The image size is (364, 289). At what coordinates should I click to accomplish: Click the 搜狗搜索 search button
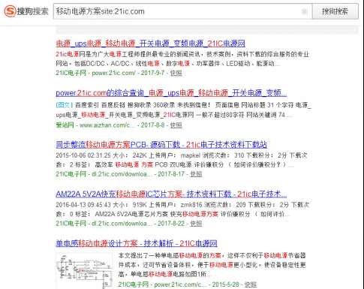coord(335,11)
